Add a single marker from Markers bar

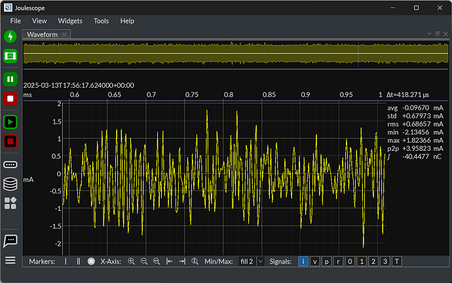66,261
